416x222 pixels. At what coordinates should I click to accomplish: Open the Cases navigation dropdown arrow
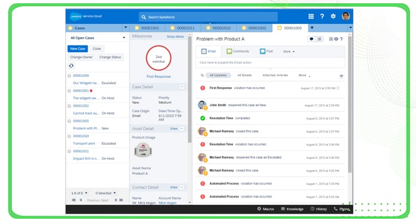pos(125,27)
